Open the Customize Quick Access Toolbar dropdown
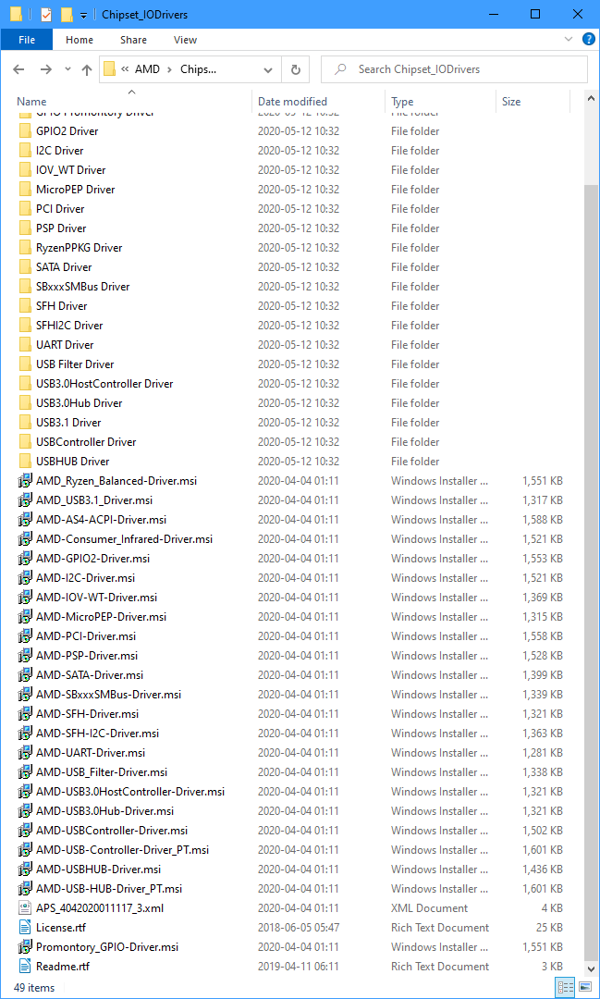 coord(83,15)
